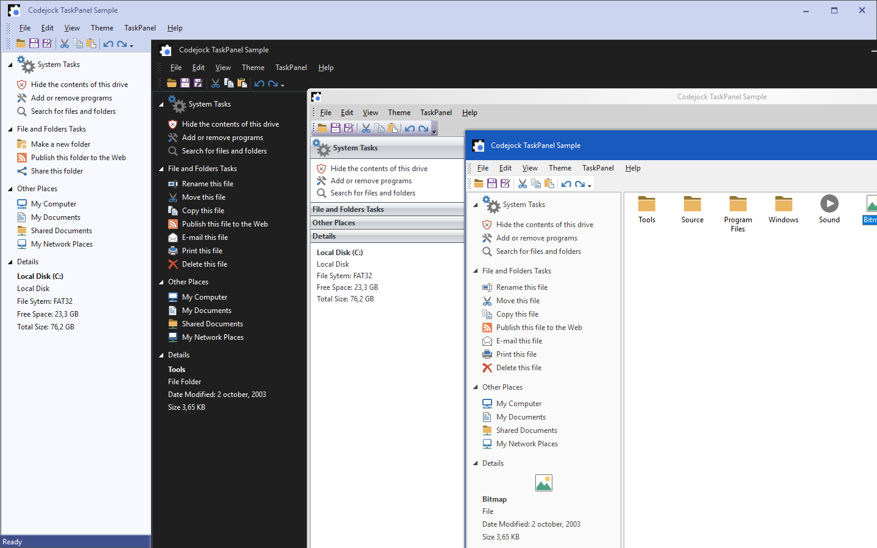Click Search for files and folders in the gray window
The image size is (877, 548).
[373, 193]
